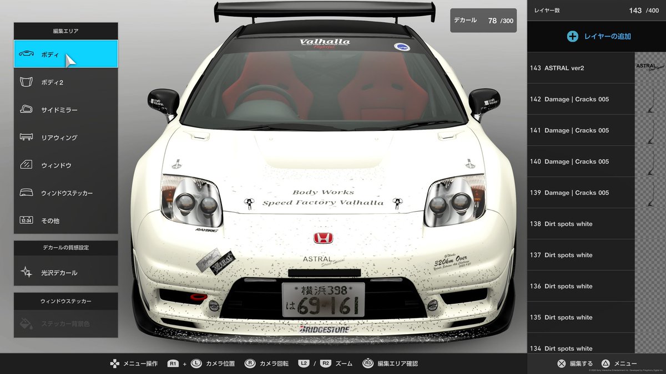Click thumbnail of layer 140 crack
The image size is (666, 374).
click(650, 161)
